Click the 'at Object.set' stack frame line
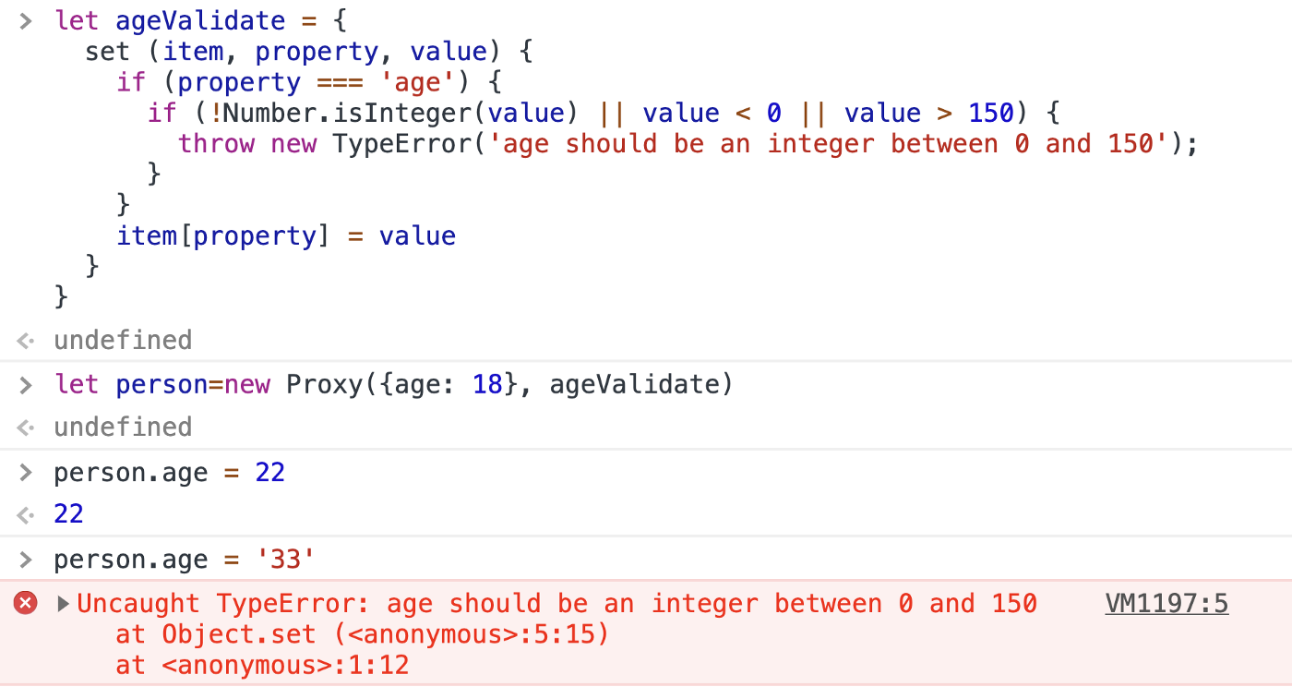 362,634
